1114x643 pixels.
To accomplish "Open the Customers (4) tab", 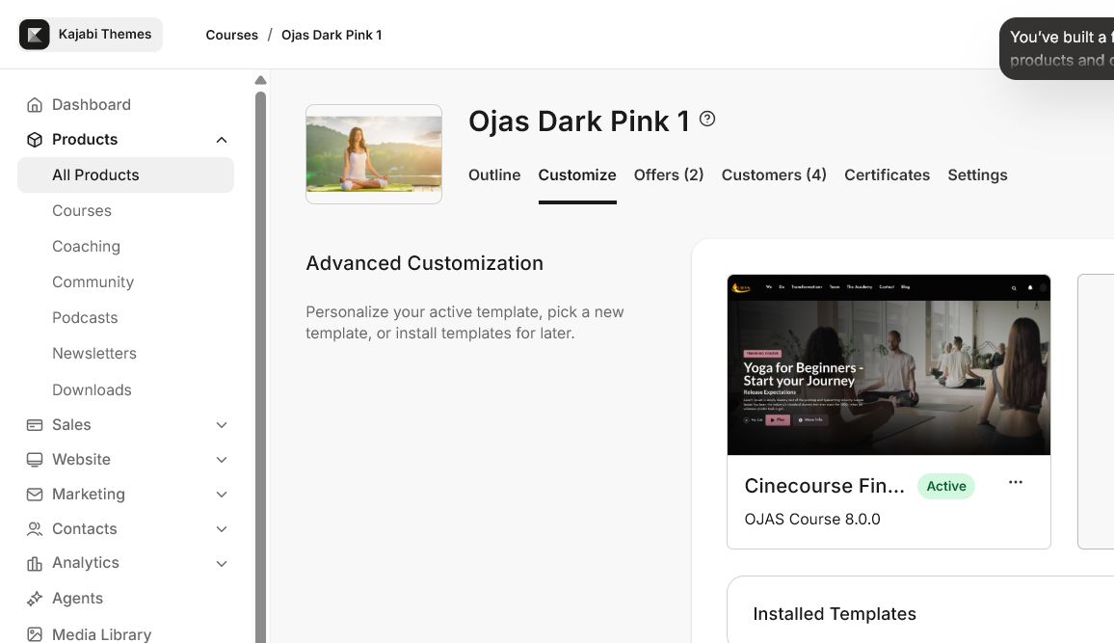I will coord(774,175).
